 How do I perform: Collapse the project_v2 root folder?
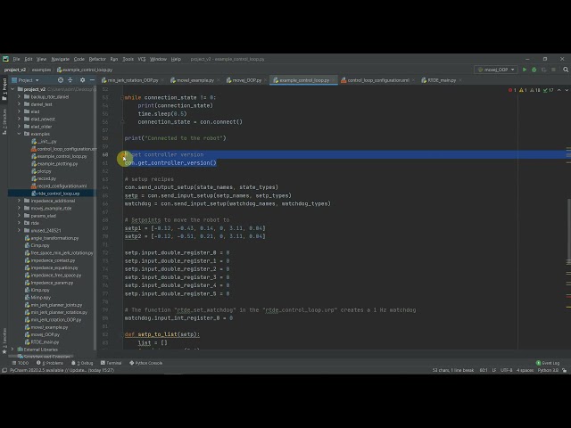[x=12, y=89]
